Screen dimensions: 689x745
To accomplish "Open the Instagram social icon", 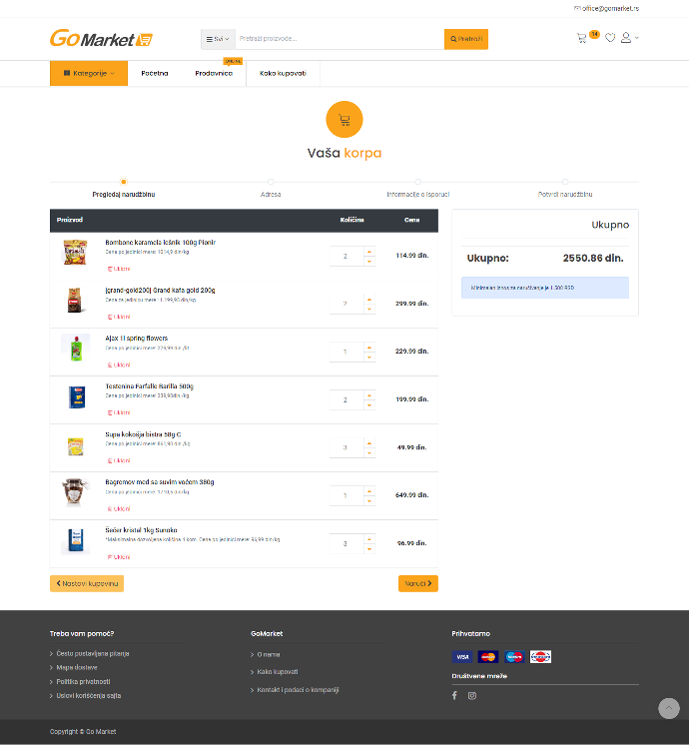I will tap(472, 696).
